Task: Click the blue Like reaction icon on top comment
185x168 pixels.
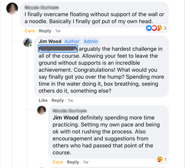Action: (x=149, y=28)
